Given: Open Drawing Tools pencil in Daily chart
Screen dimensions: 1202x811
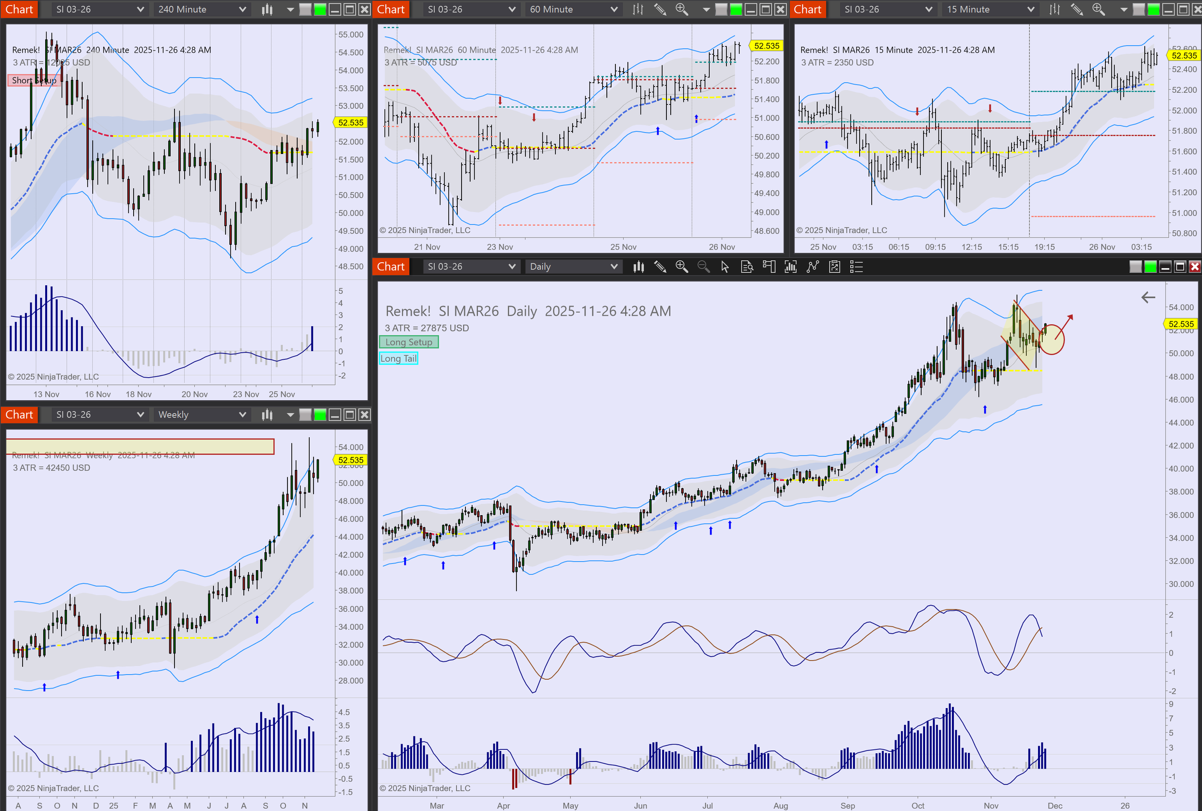Looking at the screenshot, I should tap(660, 266).
